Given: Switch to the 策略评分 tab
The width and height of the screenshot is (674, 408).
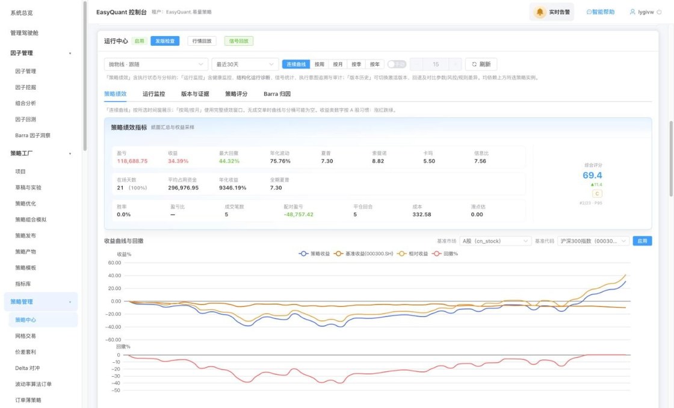Looking at the screenshot, I should (237, 94).
